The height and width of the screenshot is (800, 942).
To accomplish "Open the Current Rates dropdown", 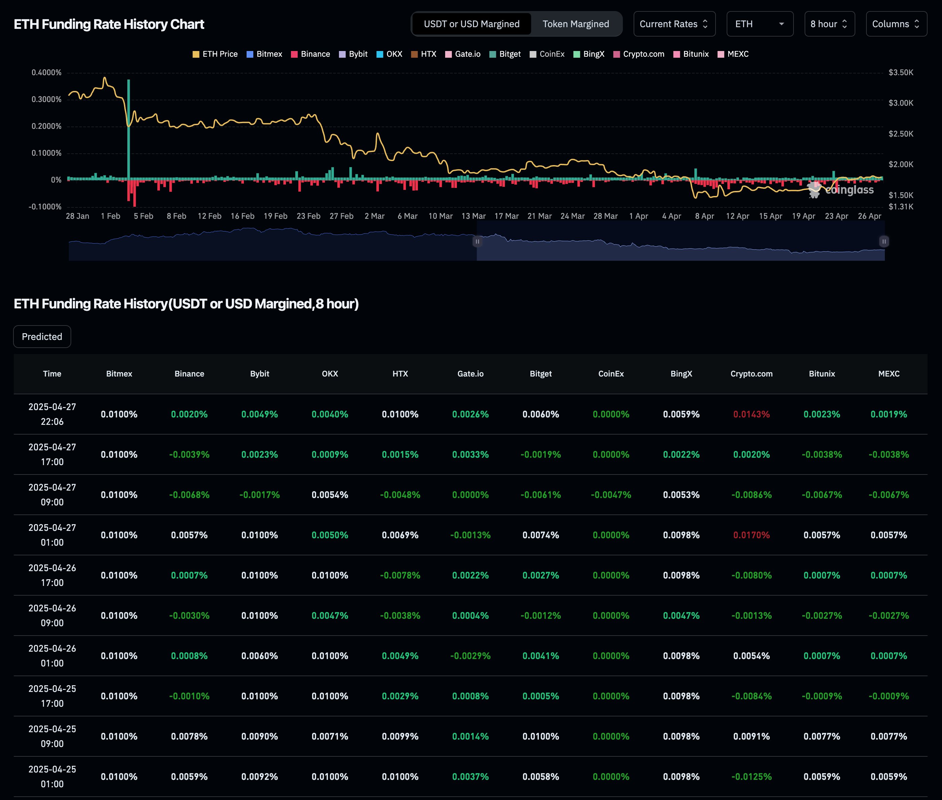I will pos(674,24).
